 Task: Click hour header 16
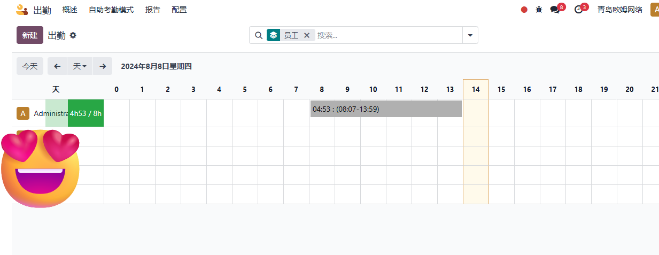click(527, 89)
